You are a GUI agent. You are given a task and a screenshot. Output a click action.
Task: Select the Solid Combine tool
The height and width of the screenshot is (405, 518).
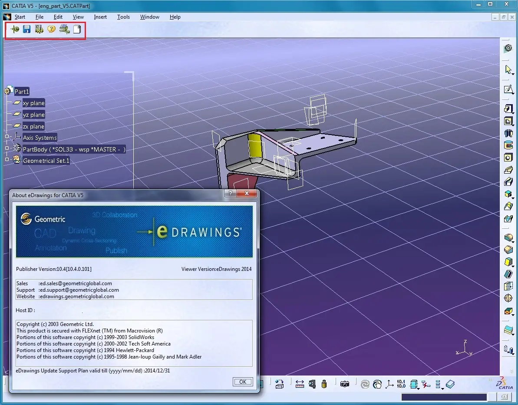point(508,194)
